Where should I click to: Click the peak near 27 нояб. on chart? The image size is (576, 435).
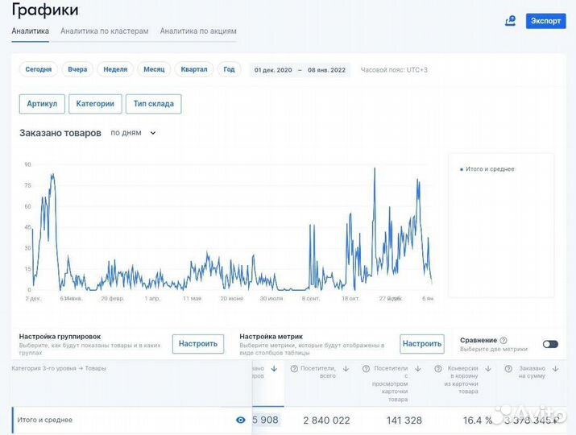375,168
